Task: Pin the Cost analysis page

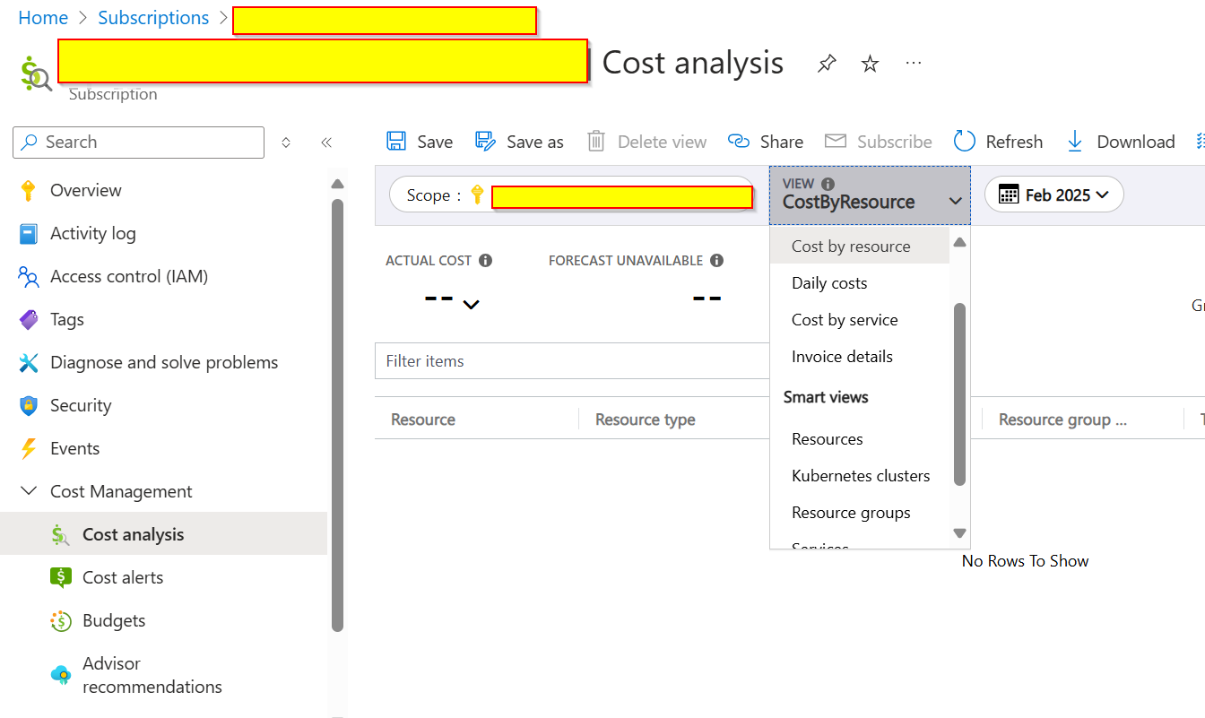Action: click(x=827, y=64)
